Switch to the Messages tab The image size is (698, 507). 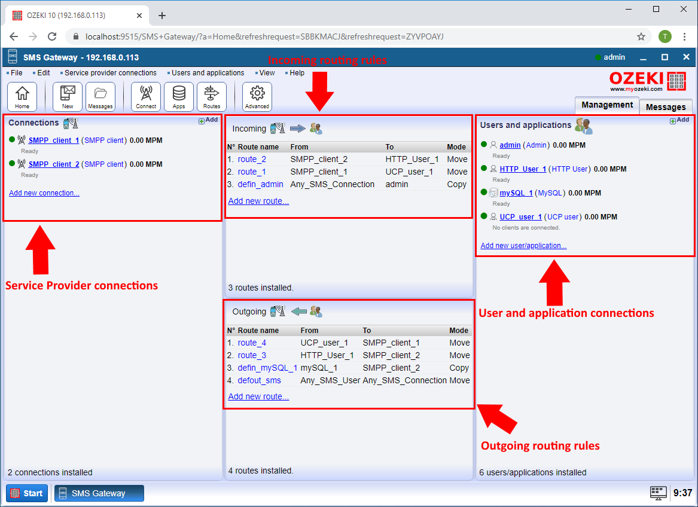point(666,107)
